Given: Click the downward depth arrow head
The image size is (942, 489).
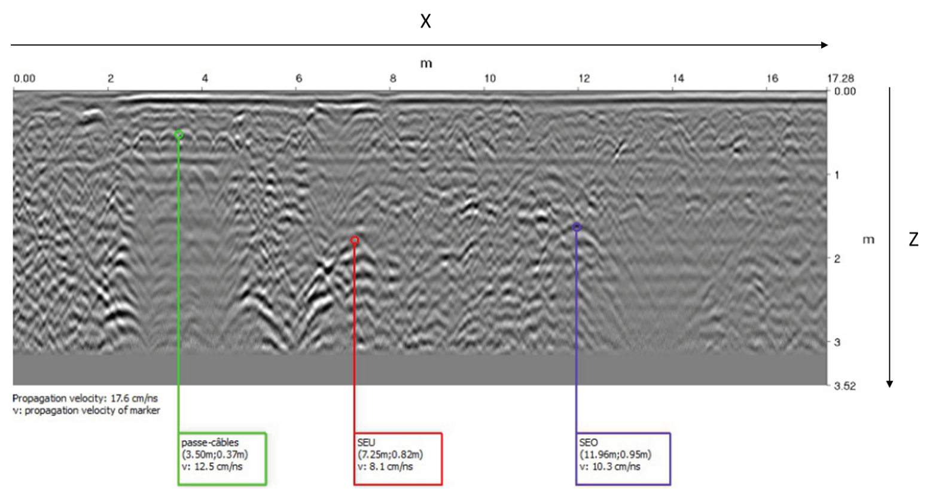Looking at the screenshot, I should click(889, 384).
